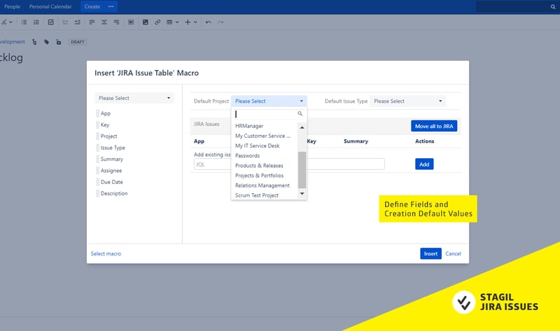Viewport: 560px width, 331px height.
Task: Click the project list scrollbar thumb
Action: (302, 169)
